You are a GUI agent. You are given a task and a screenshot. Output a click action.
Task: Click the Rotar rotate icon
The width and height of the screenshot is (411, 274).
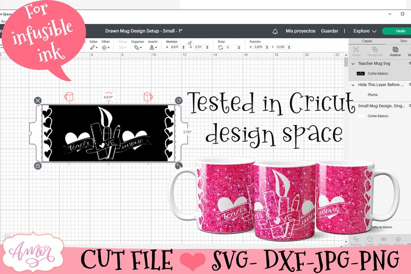221,48
